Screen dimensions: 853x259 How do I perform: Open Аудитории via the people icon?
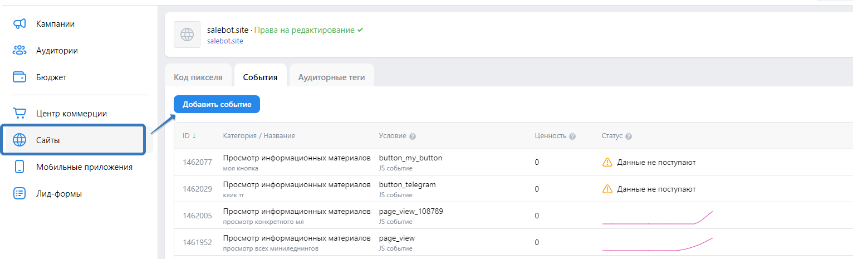coord(19,51)
